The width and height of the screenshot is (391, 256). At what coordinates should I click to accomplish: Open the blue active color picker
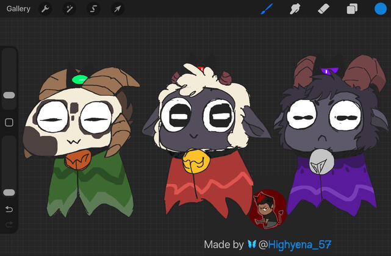pos(380,9)
